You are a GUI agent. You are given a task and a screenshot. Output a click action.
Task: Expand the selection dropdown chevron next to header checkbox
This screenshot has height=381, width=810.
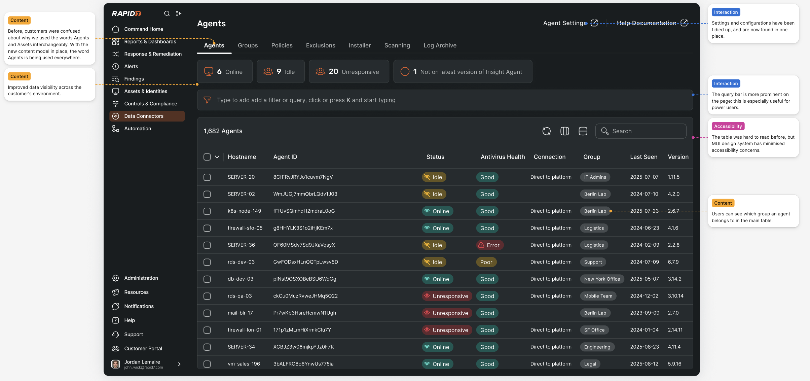pos(217,157)
